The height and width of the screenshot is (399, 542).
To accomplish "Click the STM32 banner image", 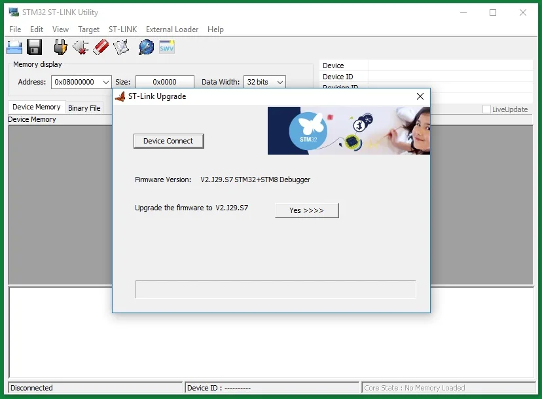I will pyautogui.click(x=349, y=130).
